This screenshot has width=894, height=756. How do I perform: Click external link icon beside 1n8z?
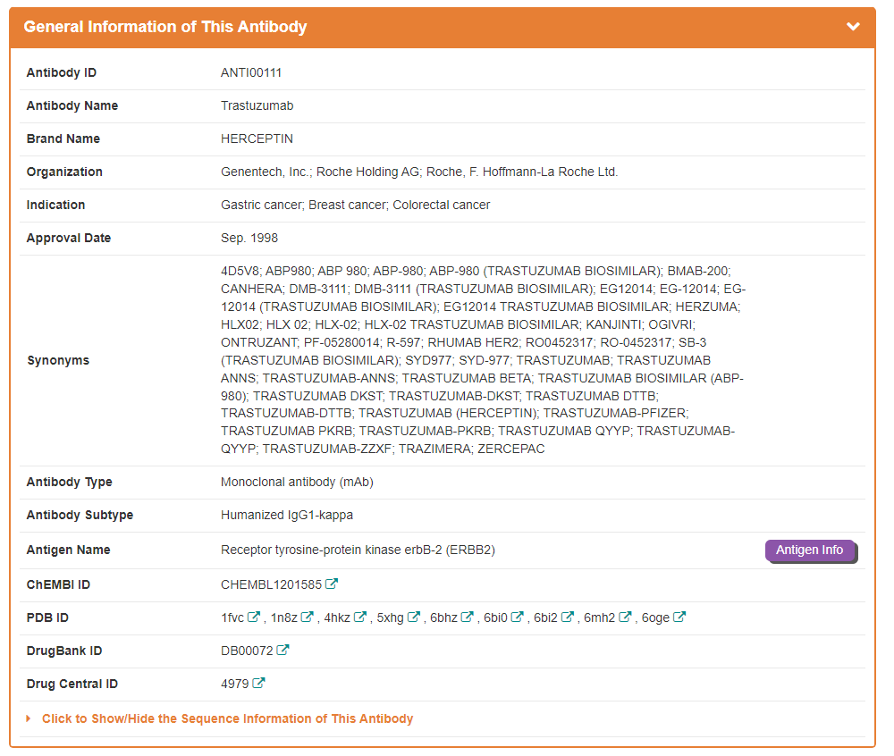tap(308, 617)
